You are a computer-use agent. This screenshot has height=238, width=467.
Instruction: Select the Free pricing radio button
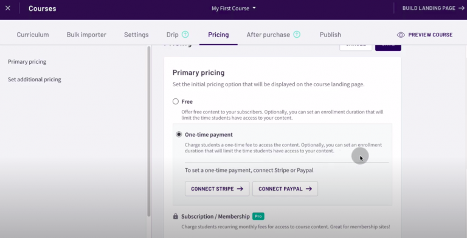176,101
